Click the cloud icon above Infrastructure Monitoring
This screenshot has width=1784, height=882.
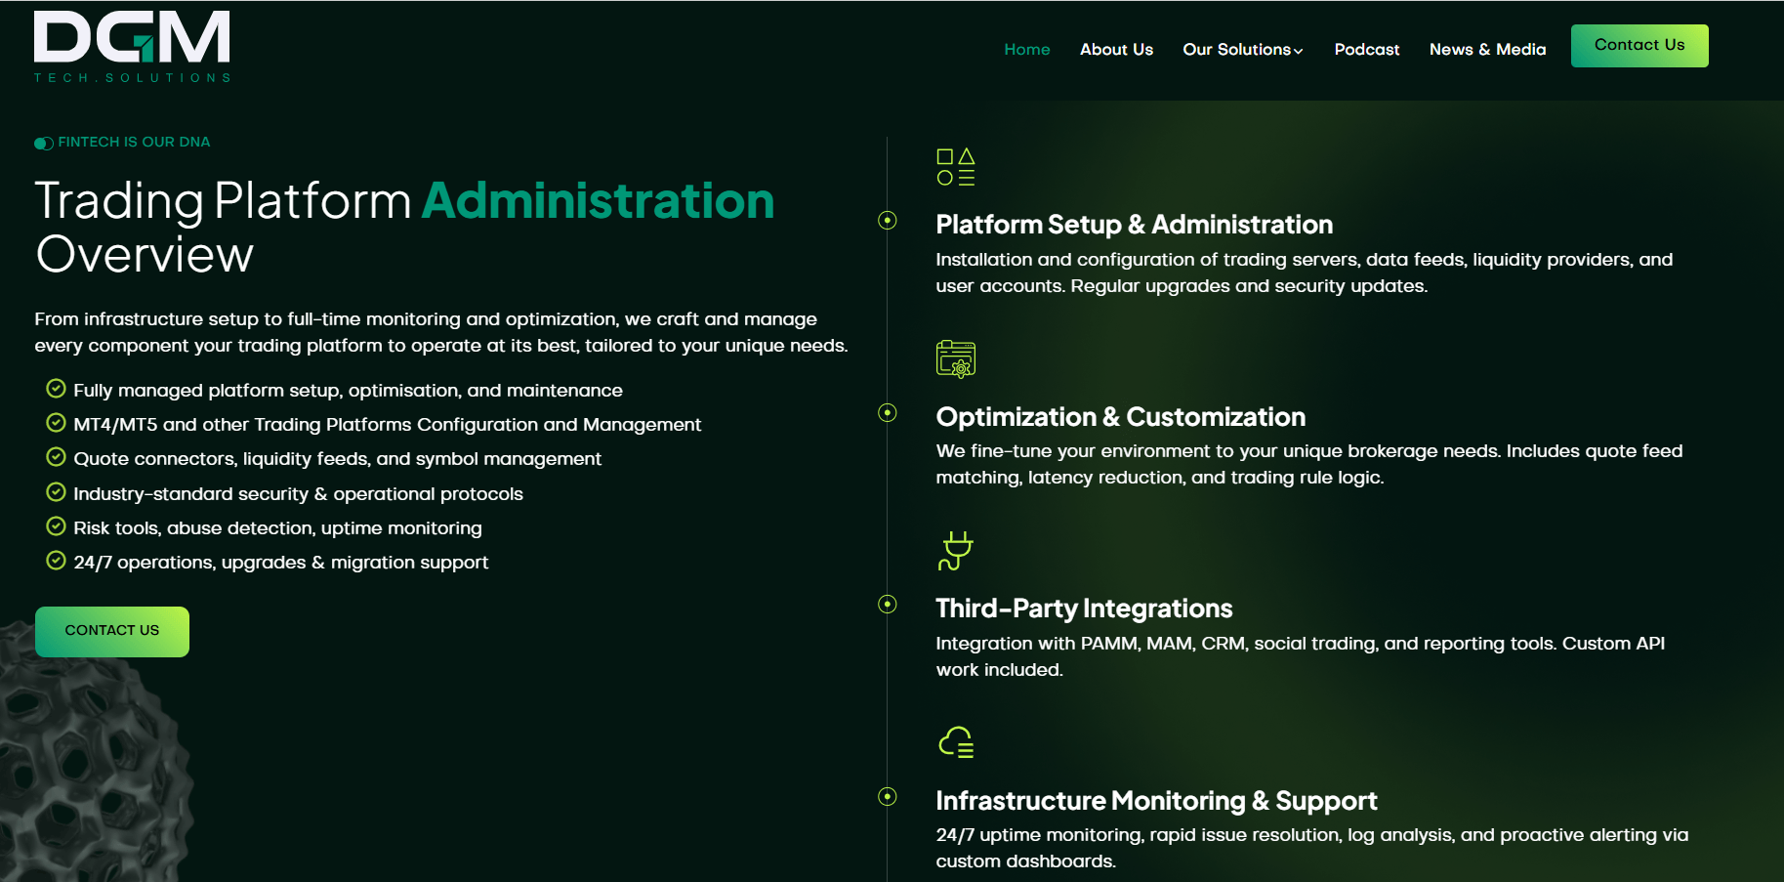tap(956, 742)
